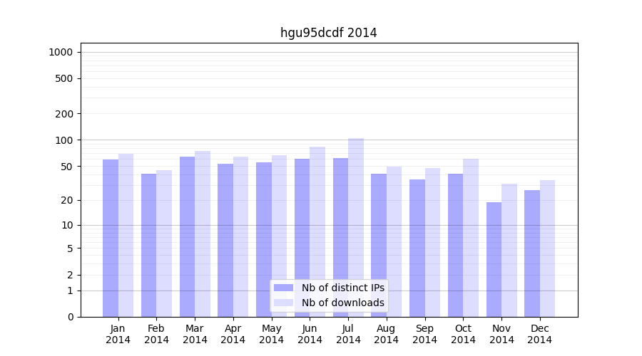The height and width of the screenshot is (356, 642).
Task: Click the 'Jan 2014' x-axis label
Action: click(118, 334)
